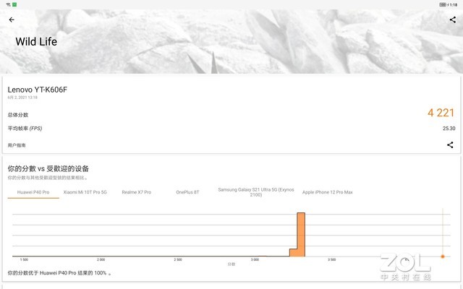
Task: Switch to Realme X7 Pro tab
Action: 137,192
